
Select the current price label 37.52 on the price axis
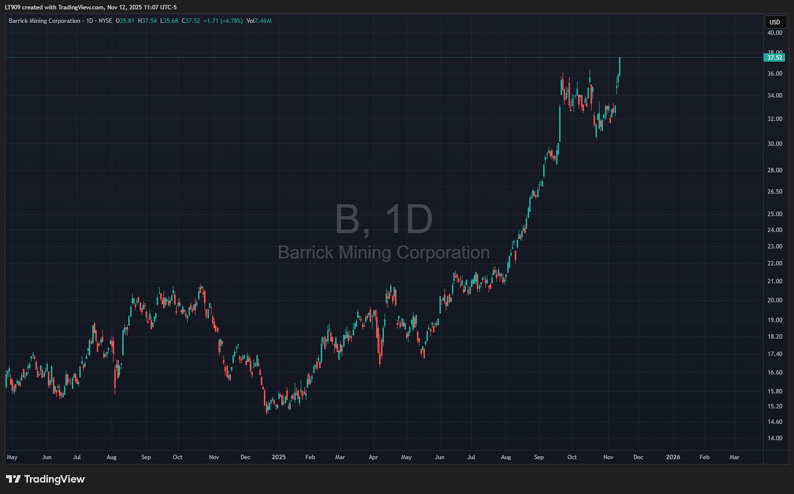(x=775, y=57)
